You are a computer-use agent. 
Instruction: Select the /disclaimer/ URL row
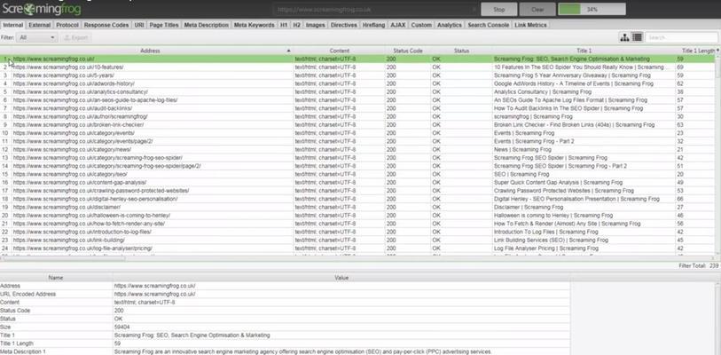tap(357, 207)
